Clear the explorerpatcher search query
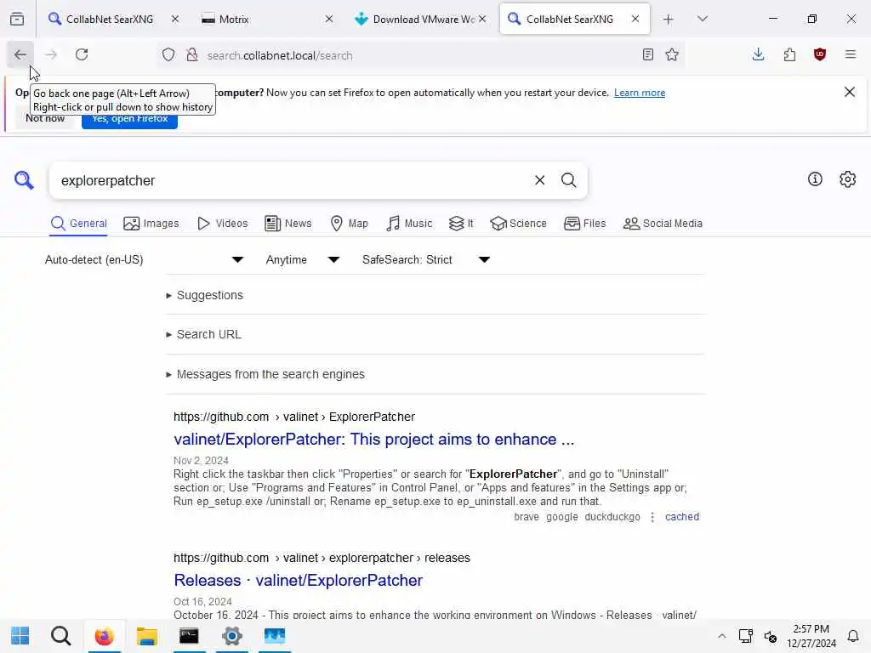871x653 pixels. (539, 180)
